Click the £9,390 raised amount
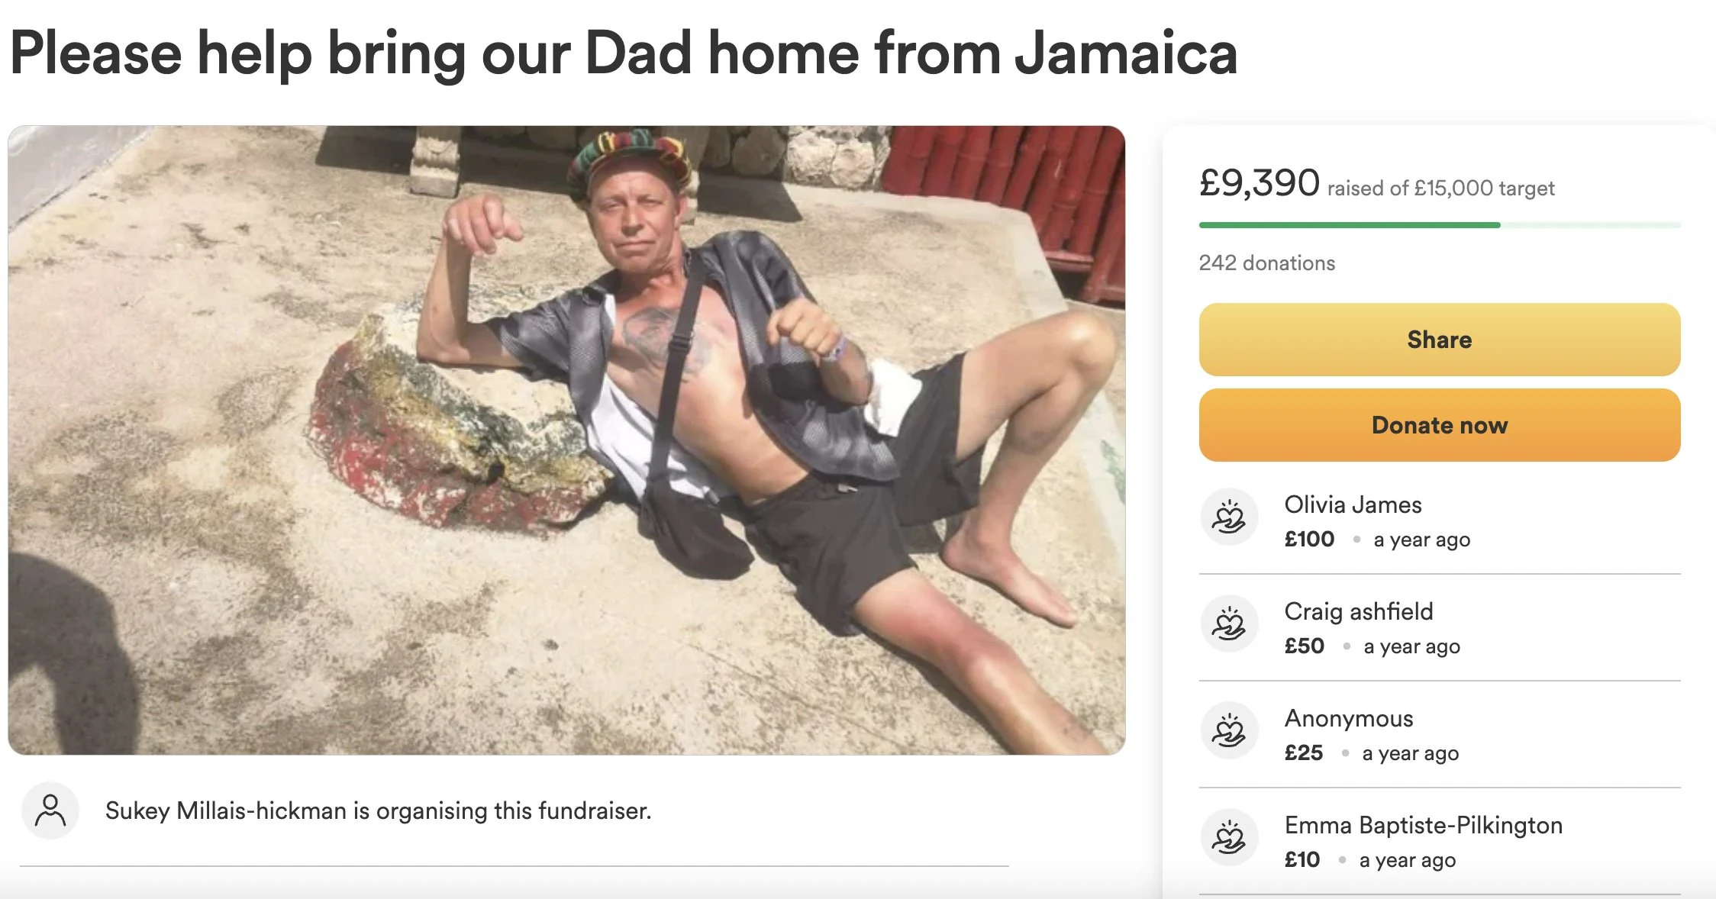The image size is (1716, 899). pyautogui.click(x=1259, y=183)
